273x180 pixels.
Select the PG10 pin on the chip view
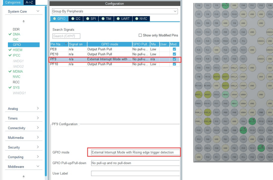[270, 148]
